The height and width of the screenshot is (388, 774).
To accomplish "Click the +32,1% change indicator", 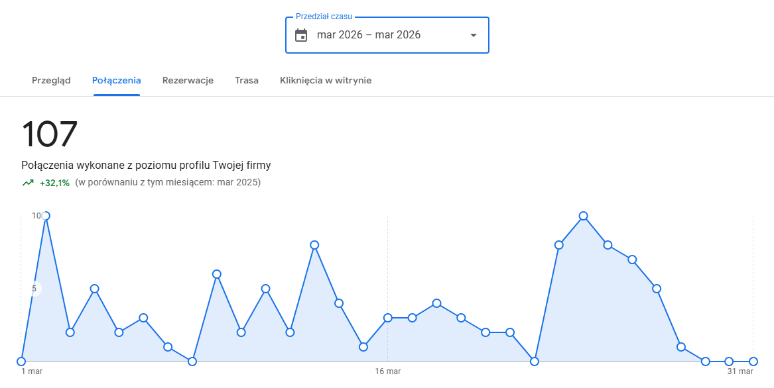I will point(54,183).
